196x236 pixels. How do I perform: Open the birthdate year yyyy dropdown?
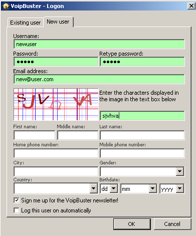180,189
